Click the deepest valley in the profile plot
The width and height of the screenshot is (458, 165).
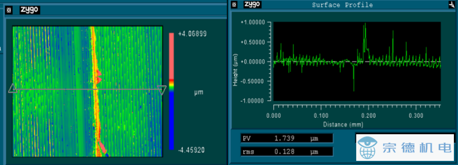[x=354, y=90]
